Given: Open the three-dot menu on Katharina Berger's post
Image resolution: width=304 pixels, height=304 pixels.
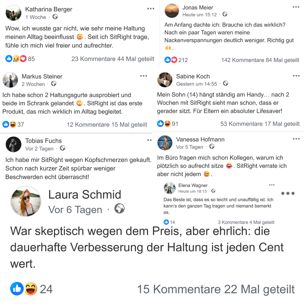Looking at the screenshot, I should tap(151, 9).
